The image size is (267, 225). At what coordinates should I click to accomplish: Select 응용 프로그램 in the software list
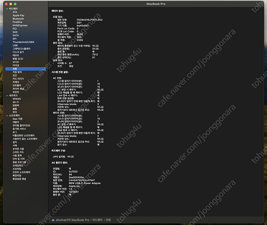click(x=19, y=162)
